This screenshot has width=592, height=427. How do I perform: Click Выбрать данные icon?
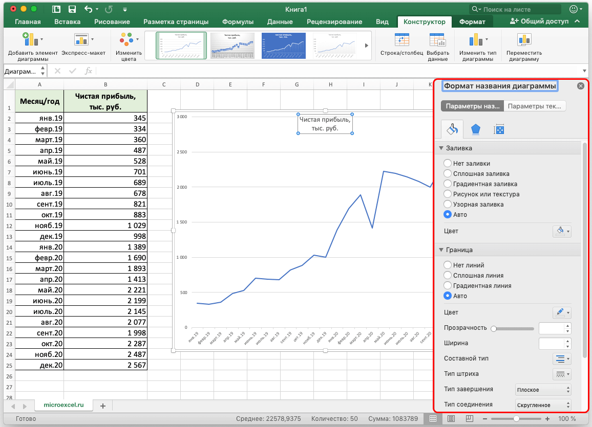pos(437,40)
